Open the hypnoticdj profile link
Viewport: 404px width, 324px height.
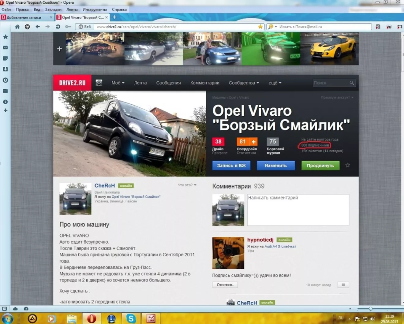tap(260, 240)
